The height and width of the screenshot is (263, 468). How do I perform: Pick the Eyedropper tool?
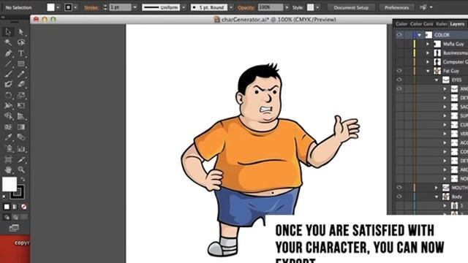click(8, 137)
